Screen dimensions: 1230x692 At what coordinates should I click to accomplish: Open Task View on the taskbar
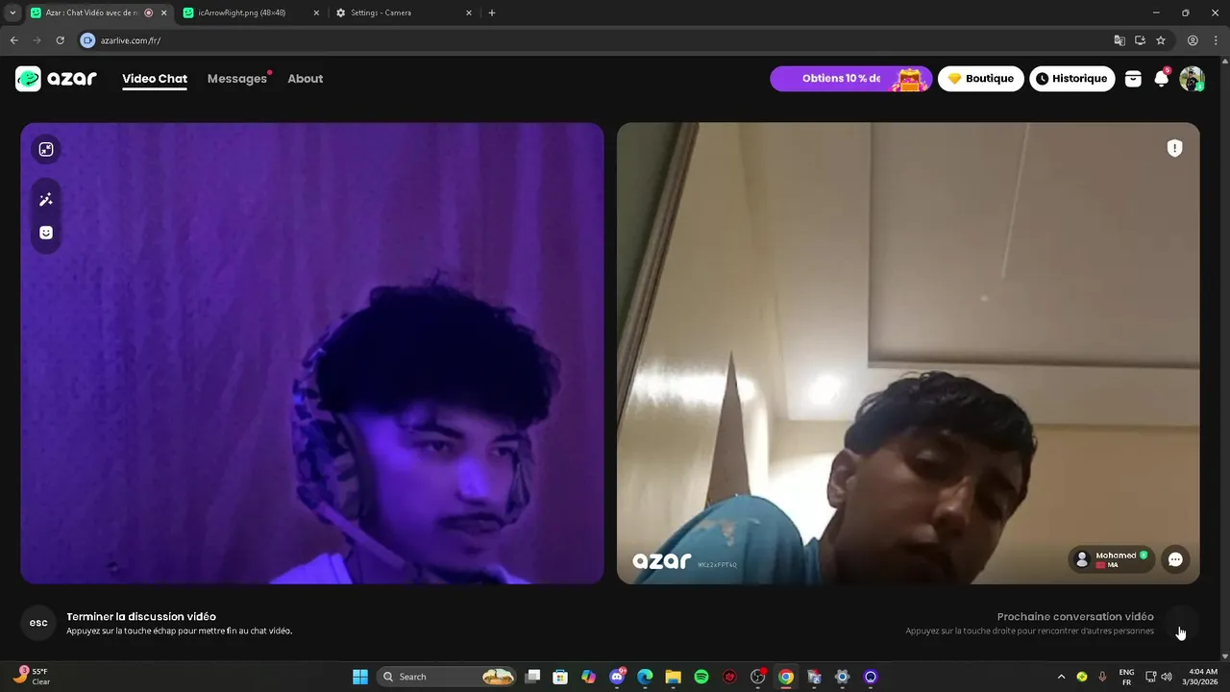tap(533, 677)
